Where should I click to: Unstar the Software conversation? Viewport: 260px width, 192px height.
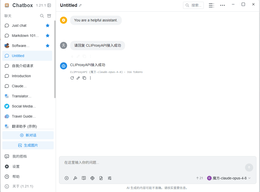[x=48, y=46]
